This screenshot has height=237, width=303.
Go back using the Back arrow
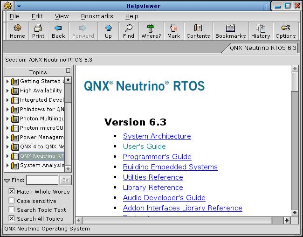tap(58, 31)
